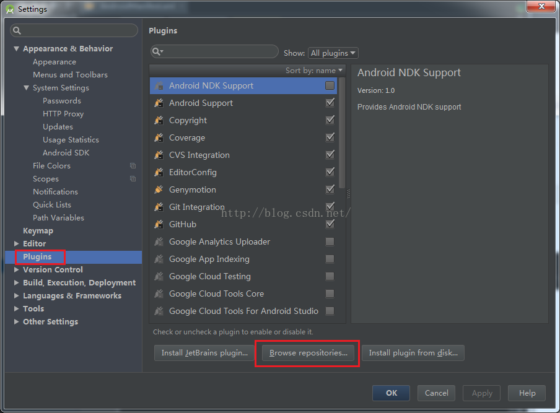The image size is (560, 413).
Task: Expand the Other Settings section
Action: (x=16, y=321)
